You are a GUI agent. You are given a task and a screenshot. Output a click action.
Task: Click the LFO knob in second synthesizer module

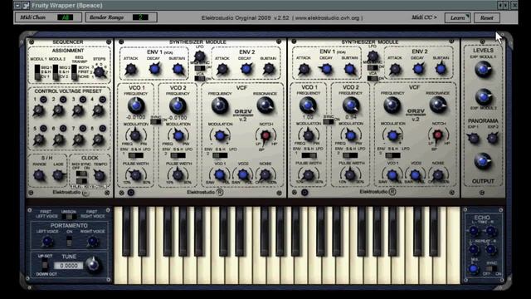point(373,56)
